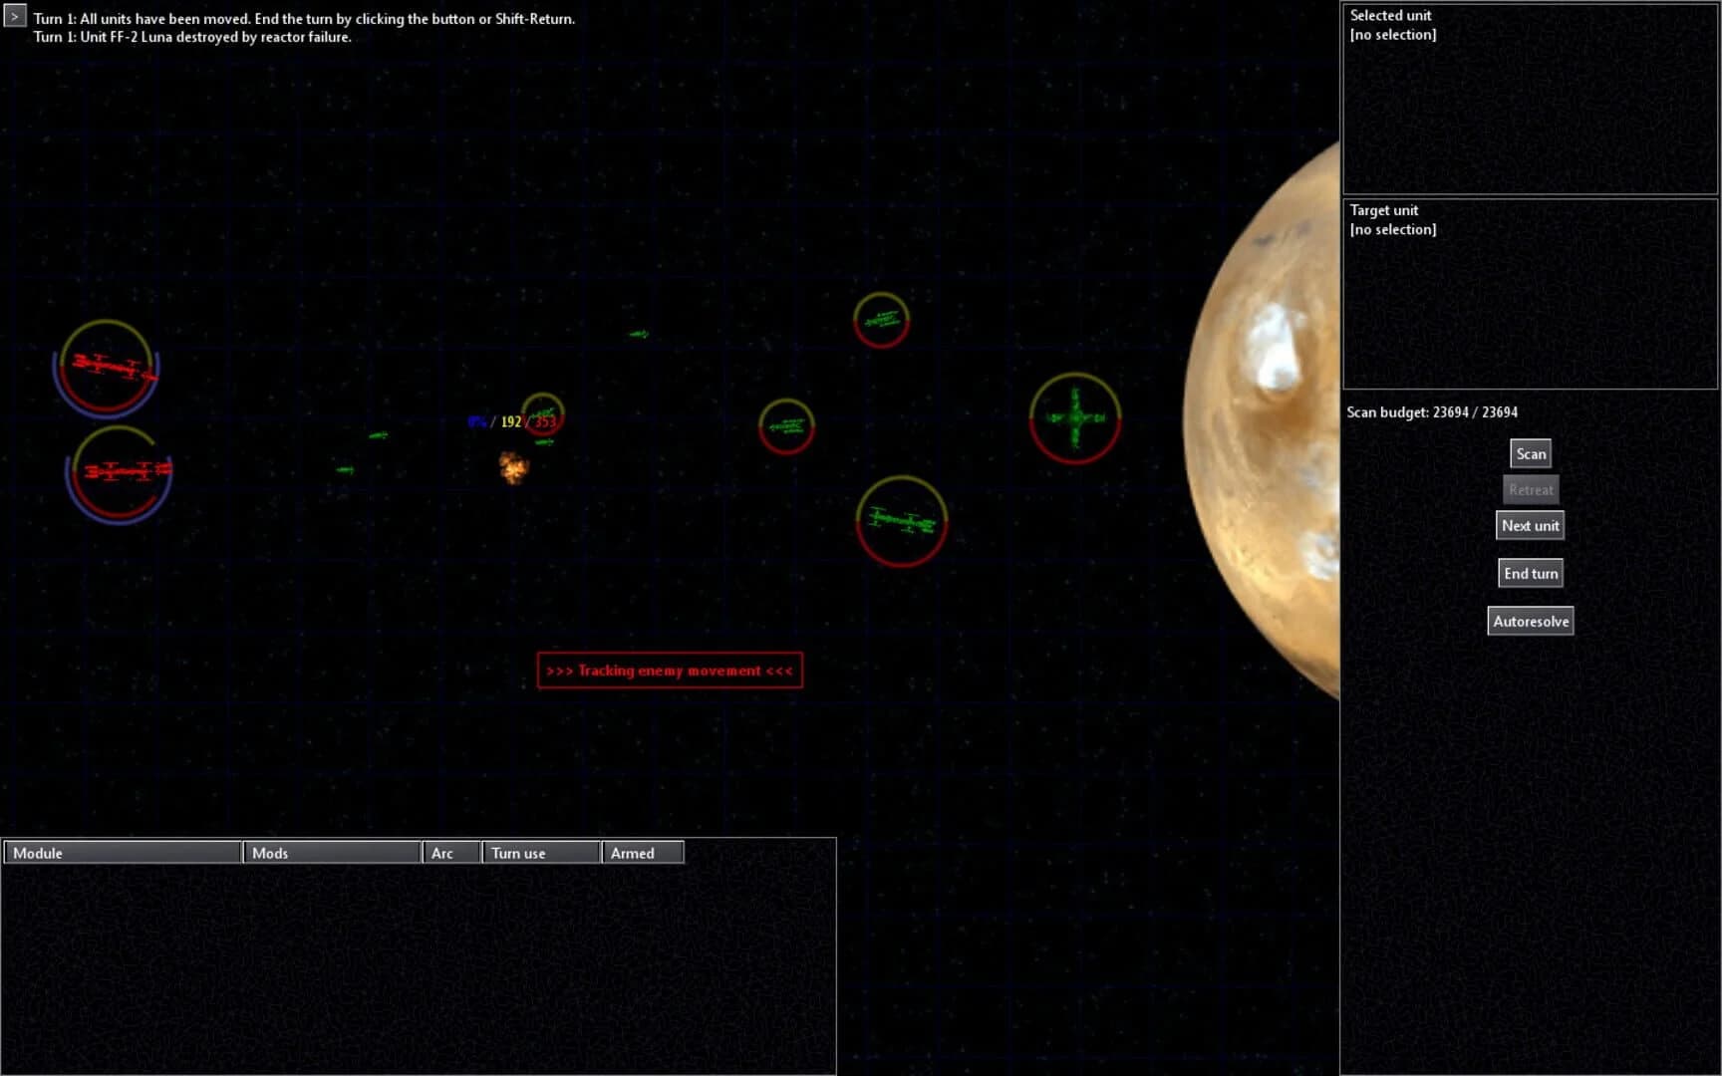Click the disabled Retreat button
Viewport: 1722px width, 1076px height.
[1530, 488]
